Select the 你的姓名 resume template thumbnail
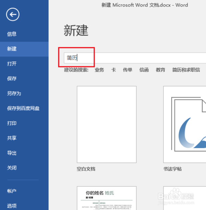206x210 pixels. [x=107, y=198]
